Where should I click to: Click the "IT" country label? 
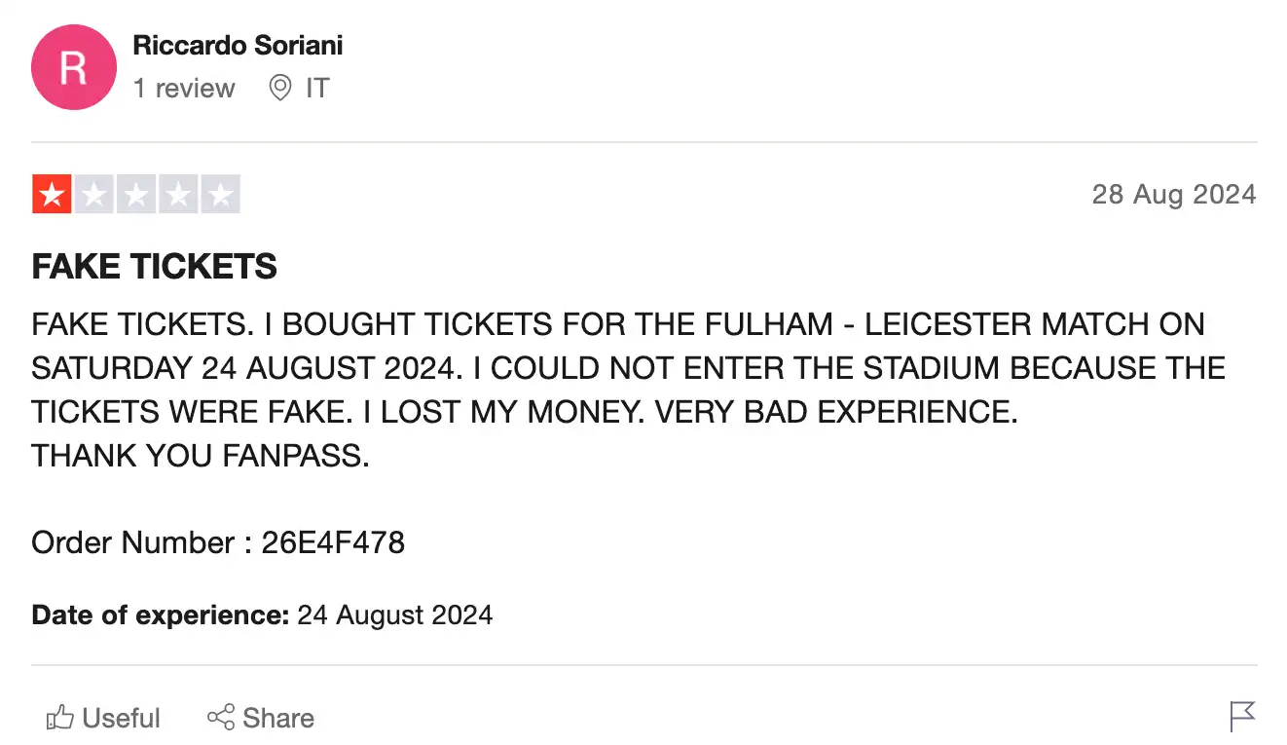[317, 89]
